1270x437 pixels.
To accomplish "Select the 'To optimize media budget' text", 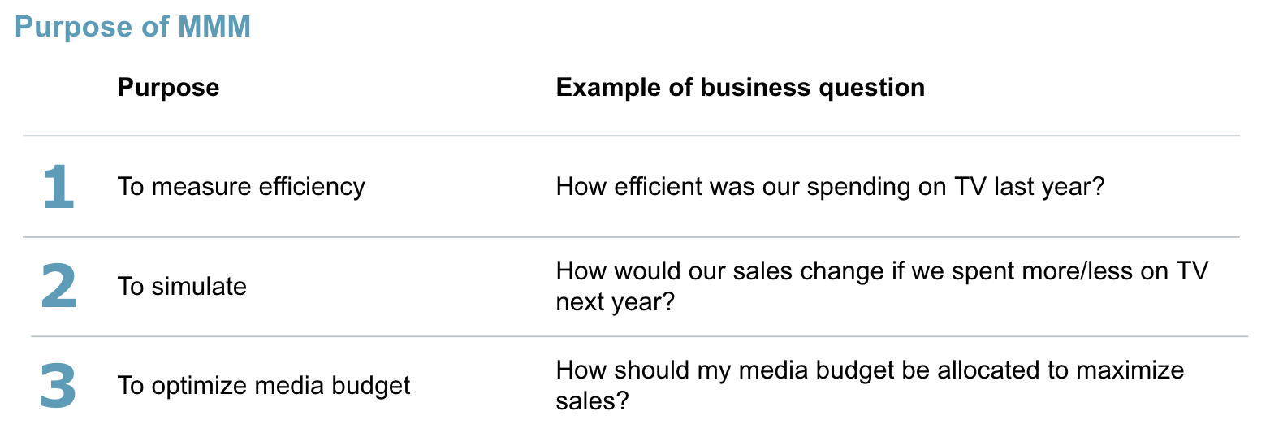I will [264, 385].
